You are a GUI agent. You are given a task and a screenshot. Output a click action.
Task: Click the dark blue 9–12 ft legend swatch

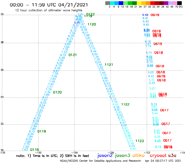coord(121,3)
